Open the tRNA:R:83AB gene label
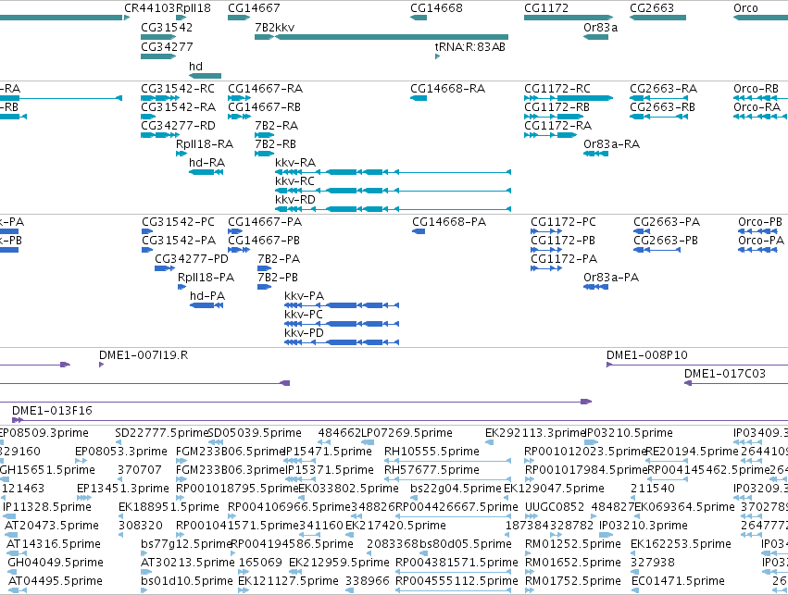The width and height of the screenshot is (788, 595). click(x=469, y=46)
